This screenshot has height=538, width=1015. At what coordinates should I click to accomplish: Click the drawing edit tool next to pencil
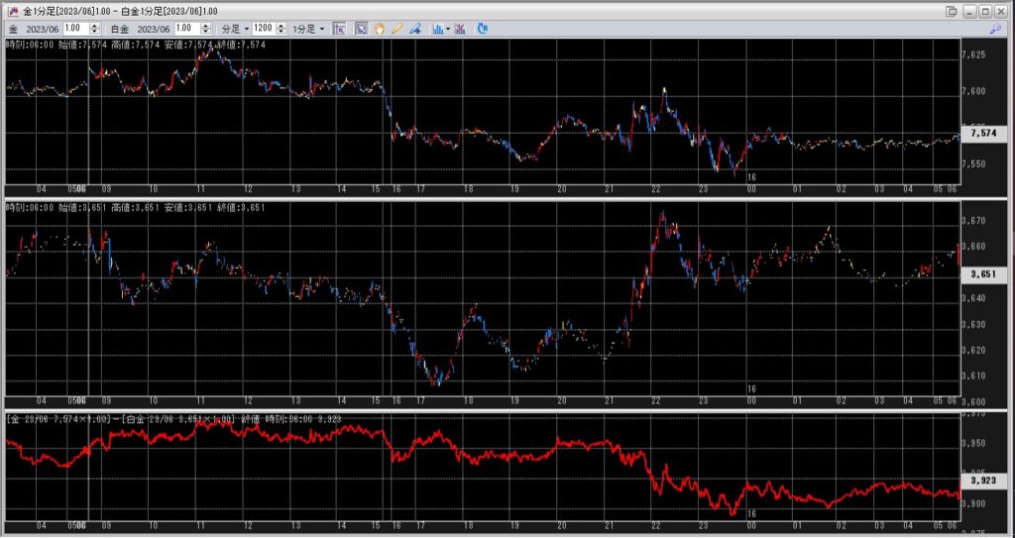click(415, 29)
